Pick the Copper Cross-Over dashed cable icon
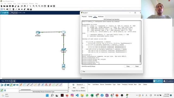This screenshot has width=174, height=98. [32, 85]
